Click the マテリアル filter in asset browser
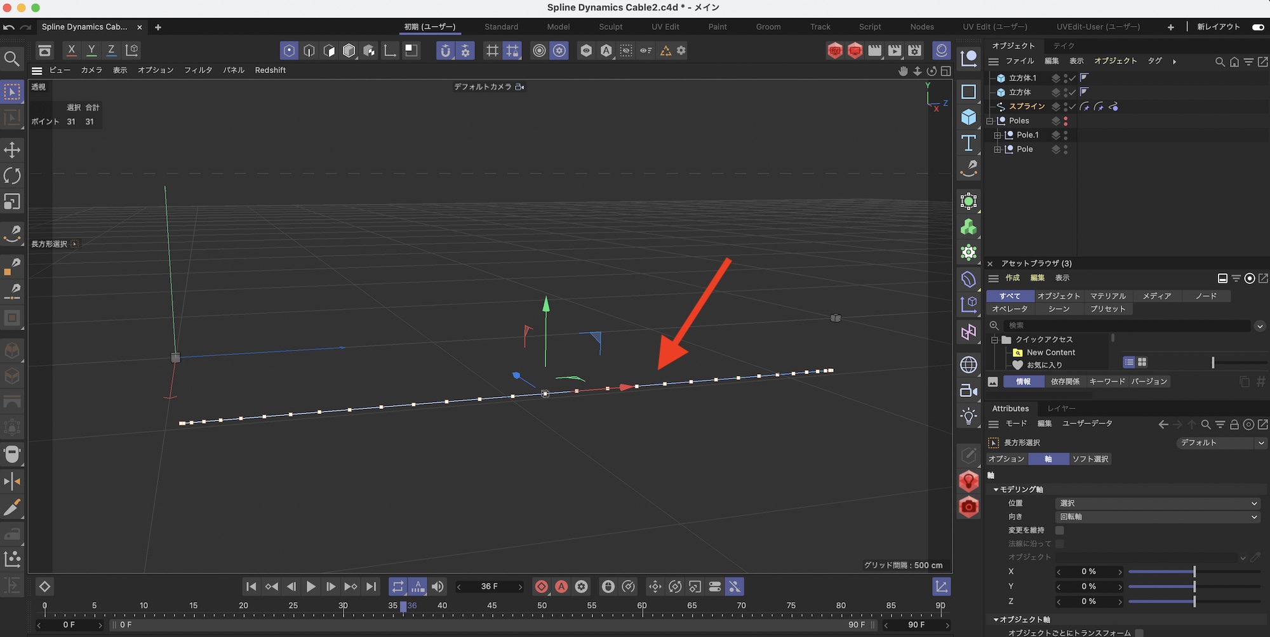The height and width of the screenshot is (637, 1270). click(x=1107, y=296)
